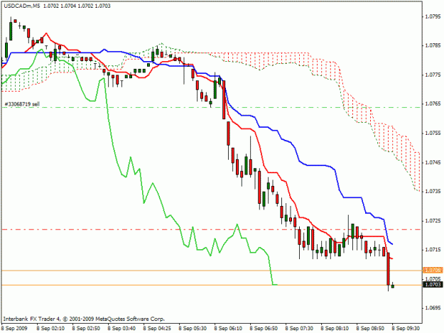Select the red dash-dot horizontal level line
Viewport: 444px width, 333px height.
212,229
